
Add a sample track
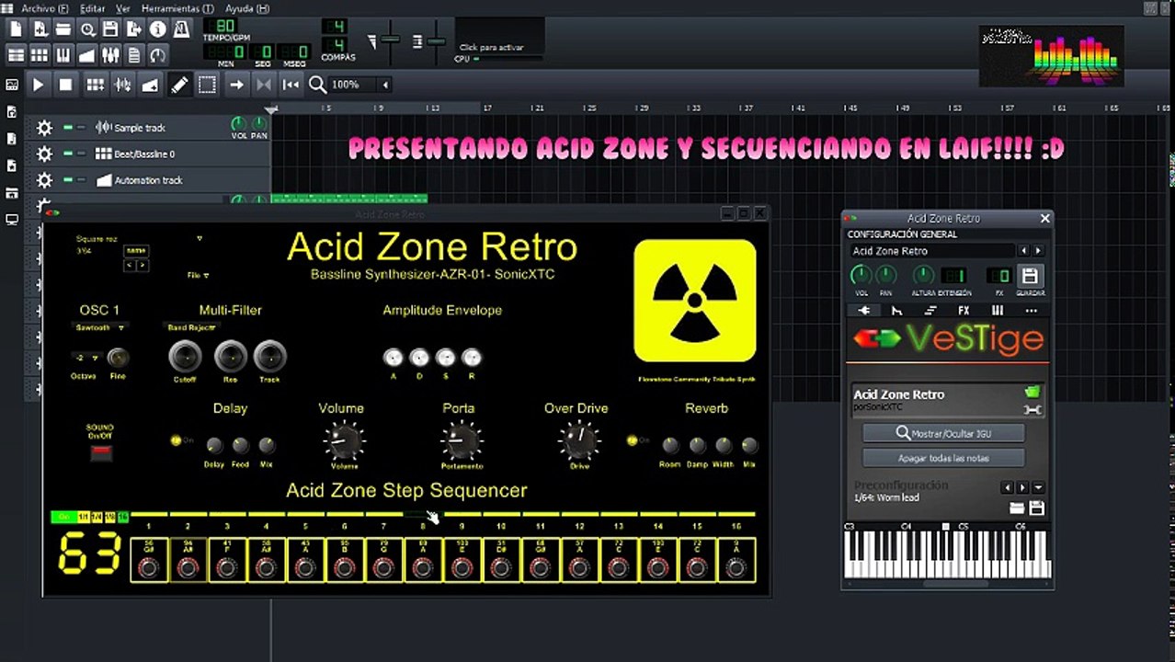coord(122,85)
